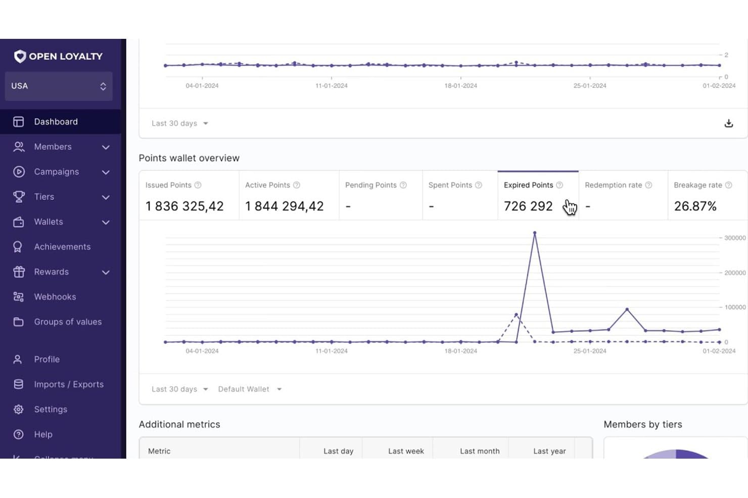Select the Redemption rate tab
The width and height of the screenshot is (748, 498).
[x=623, y=196]
